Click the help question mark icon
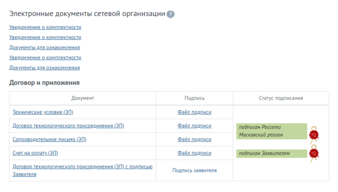The image size is (338, 192). 170,14
